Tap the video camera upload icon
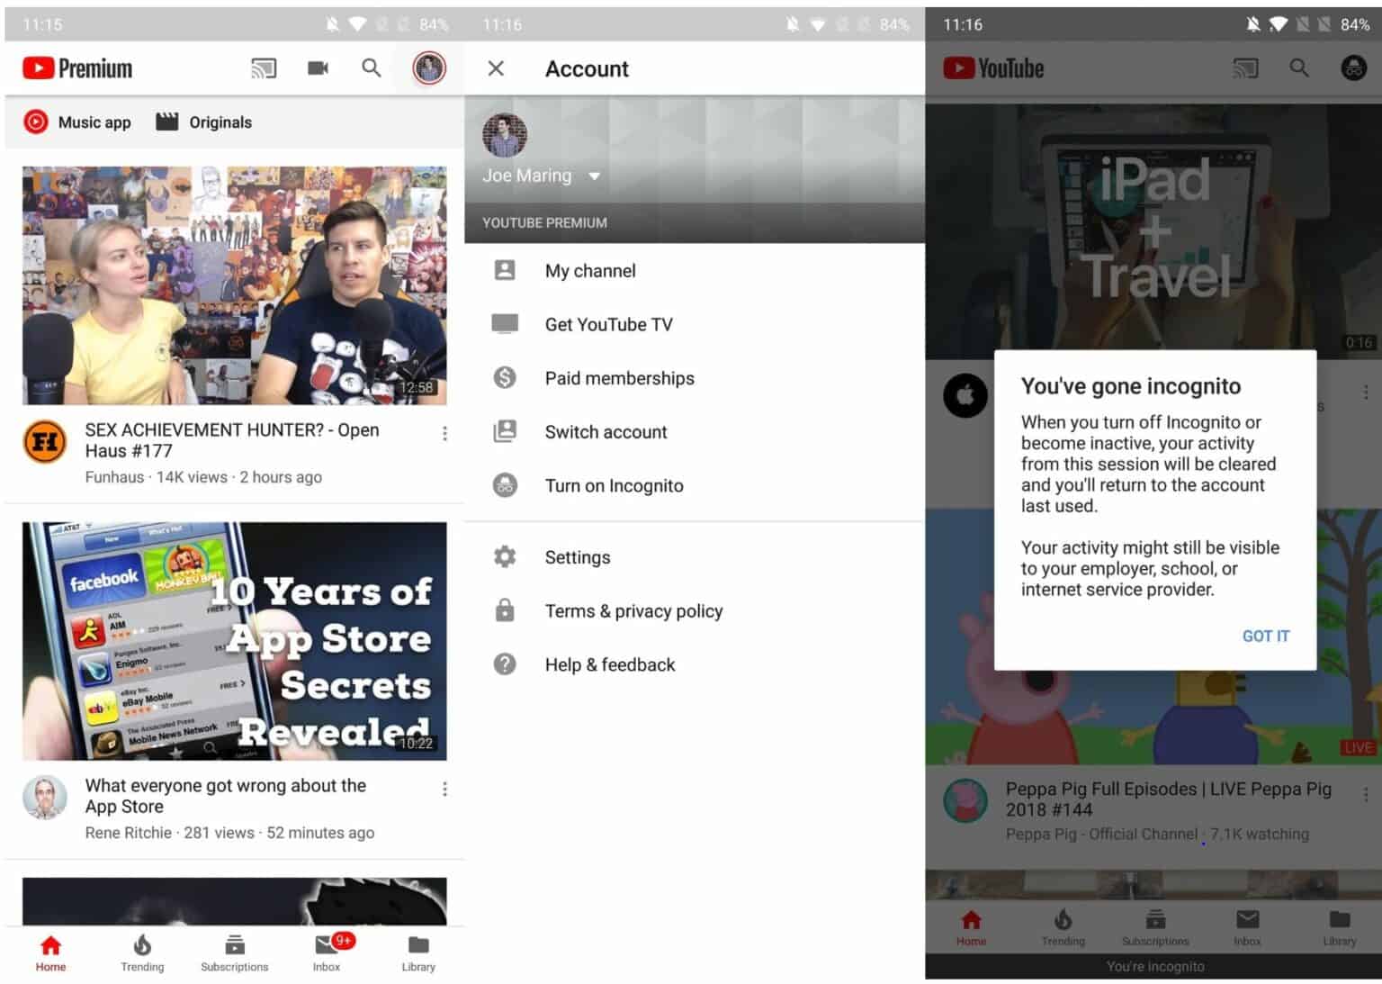Screen dimensions: 1382x984 [318, 68]
